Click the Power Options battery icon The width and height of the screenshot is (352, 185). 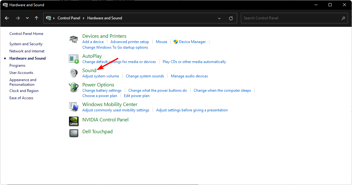(74, 87)
